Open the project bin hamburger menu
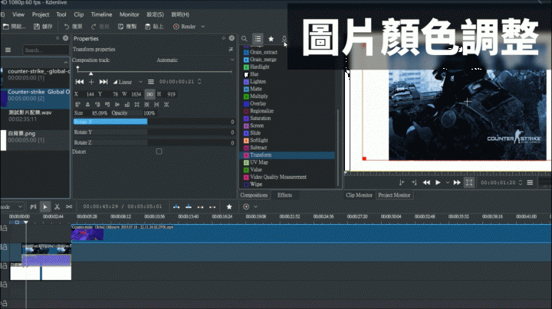The width and height of the screenshot is (552, 309). click(8, 50)
